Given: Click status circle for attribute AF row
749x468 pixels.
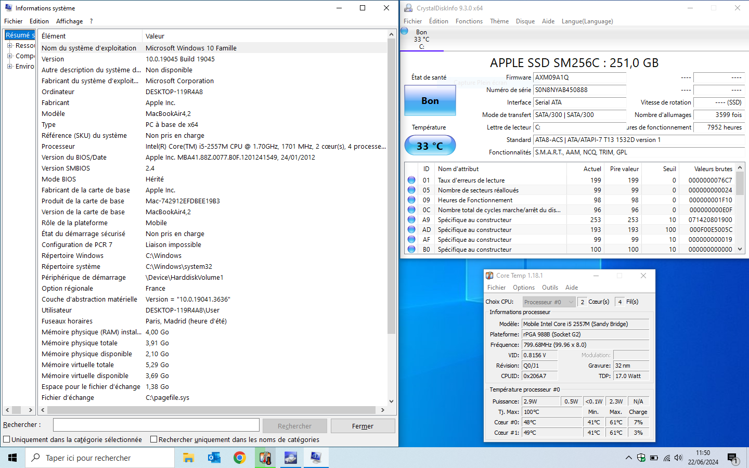Looking at the screenshot, I should click(411, 239).
